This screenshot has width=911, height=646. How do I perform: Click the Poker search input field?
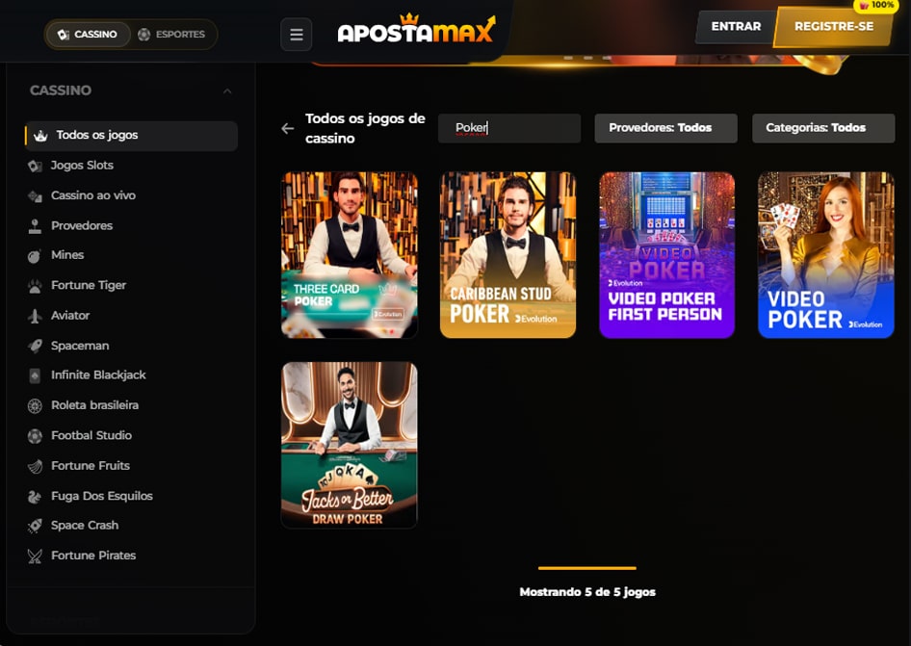(509, 128)
